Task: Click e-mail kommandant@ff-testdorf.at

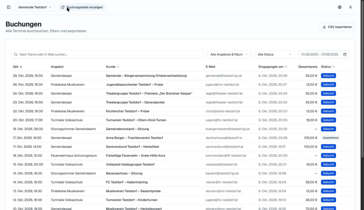Action: click(x=226, y=155)
